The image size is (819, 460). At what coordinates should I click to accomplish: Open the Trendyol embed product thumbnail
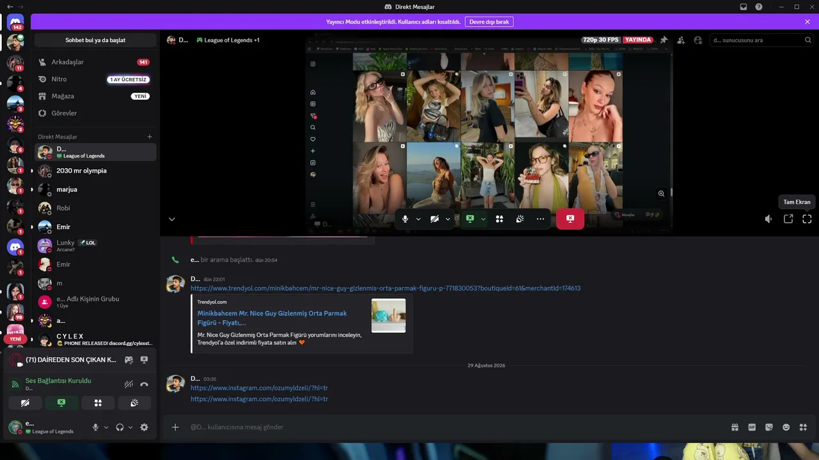[388, 316]
